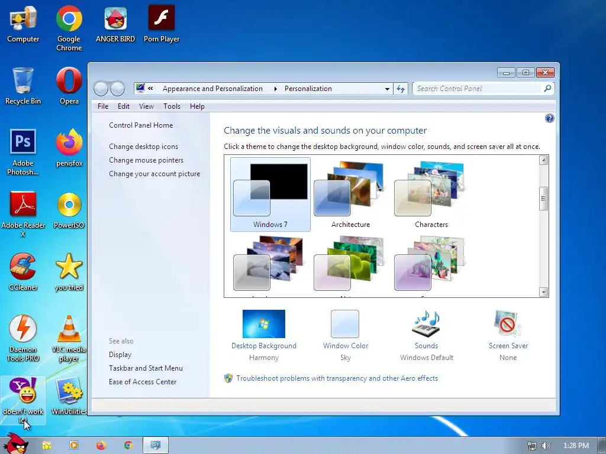Select the Yahoo Messenger desktop icon

(x=23, y=401)
